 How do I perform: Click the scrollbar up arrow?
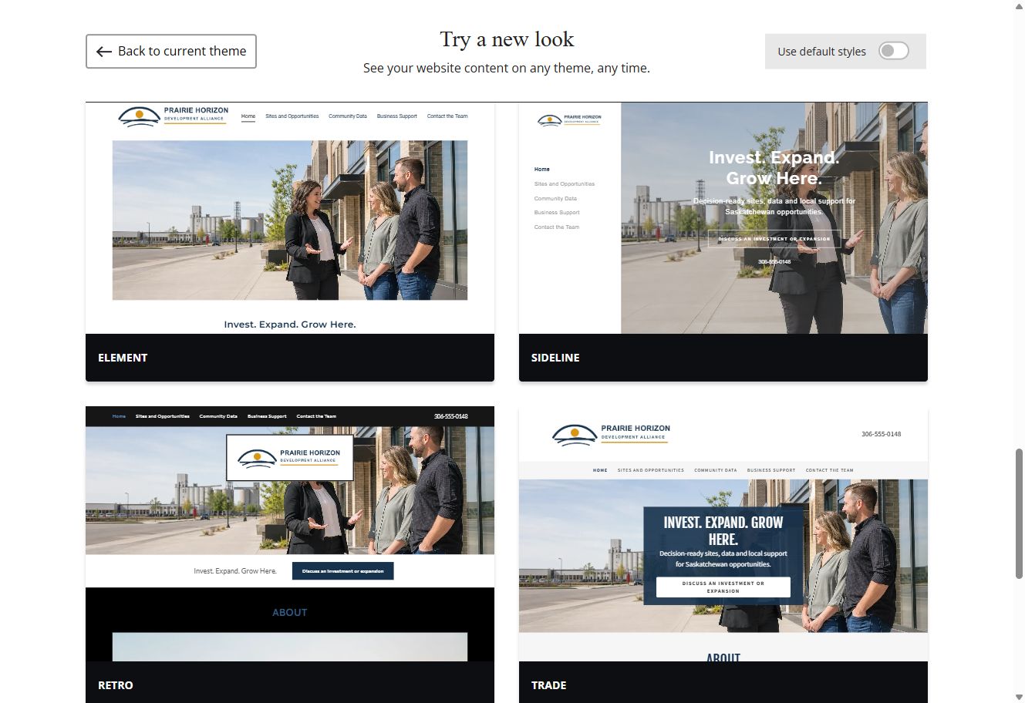click(1019, 5)
